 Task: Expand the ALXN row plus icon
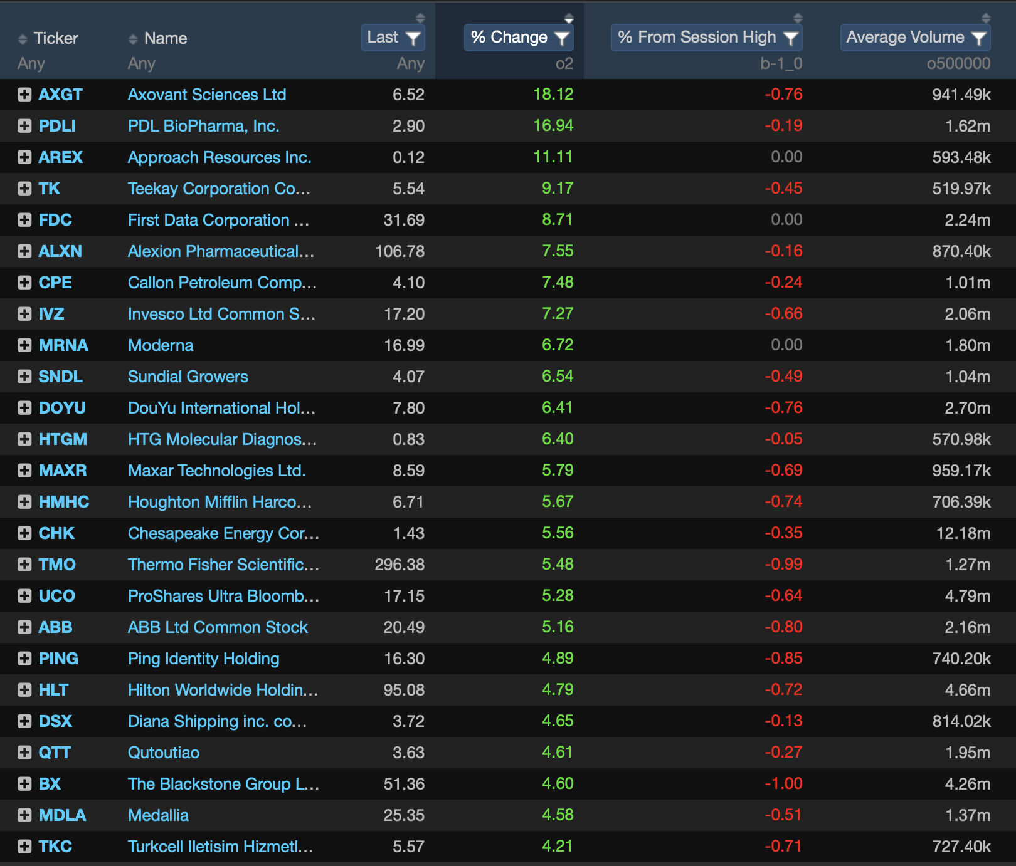point(24,251)
